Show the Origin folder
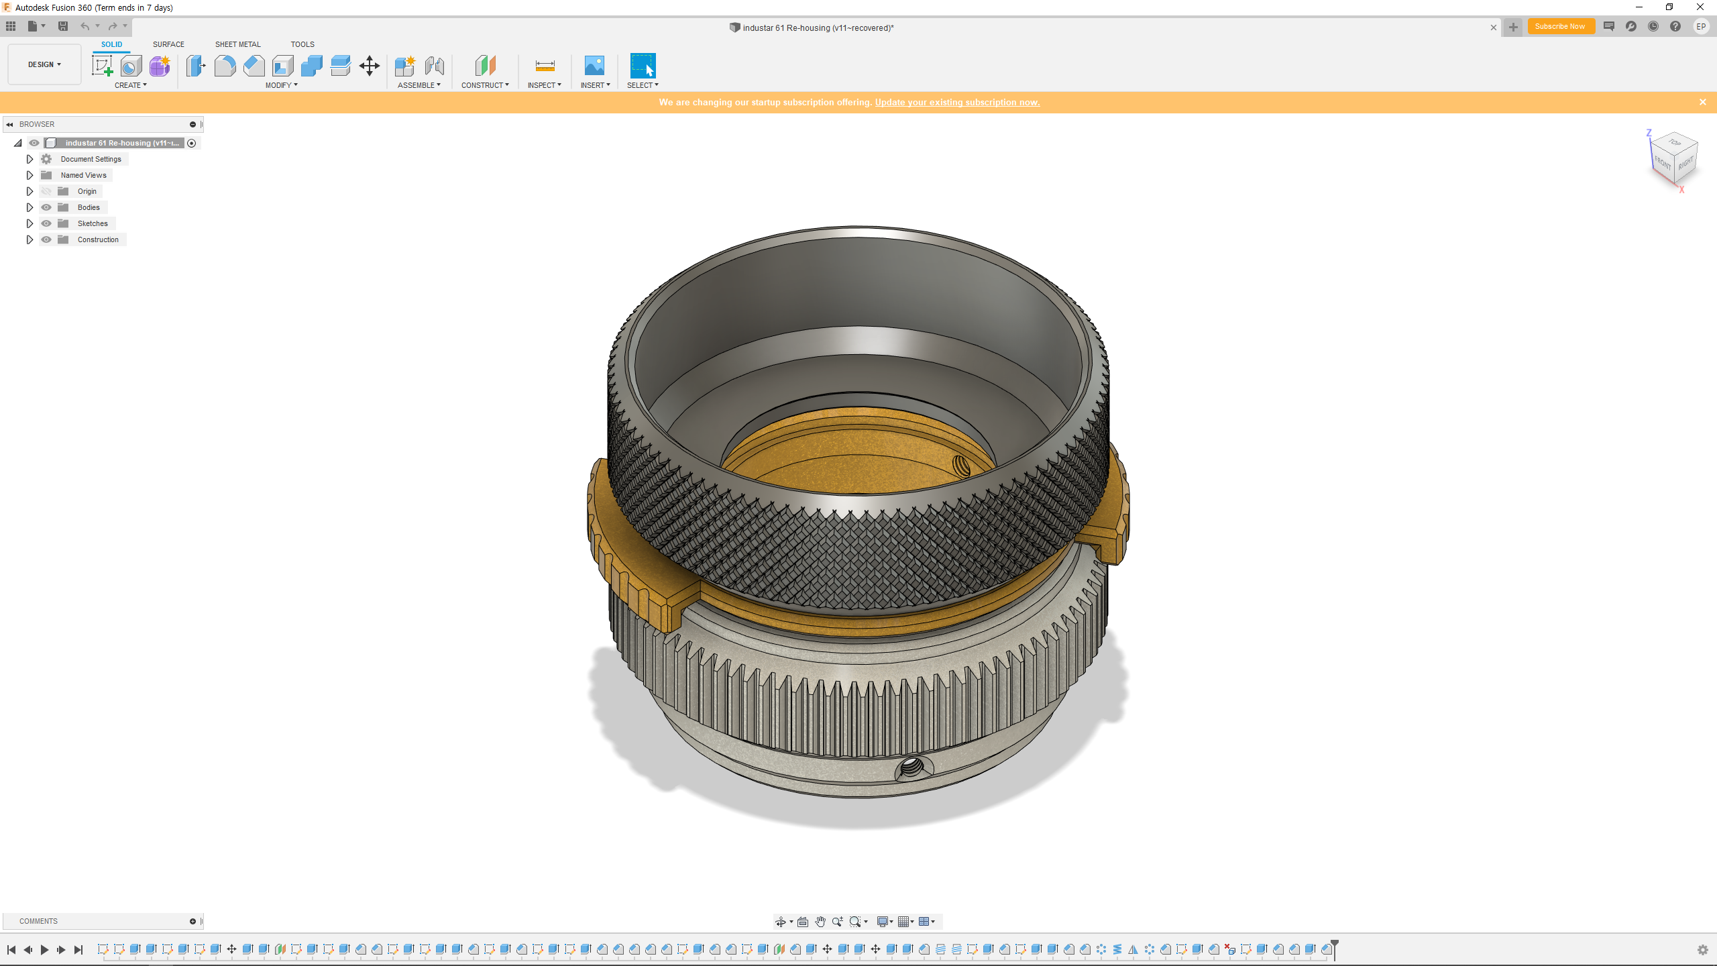Screen dimensions: 1717x966 click(46, 191)
